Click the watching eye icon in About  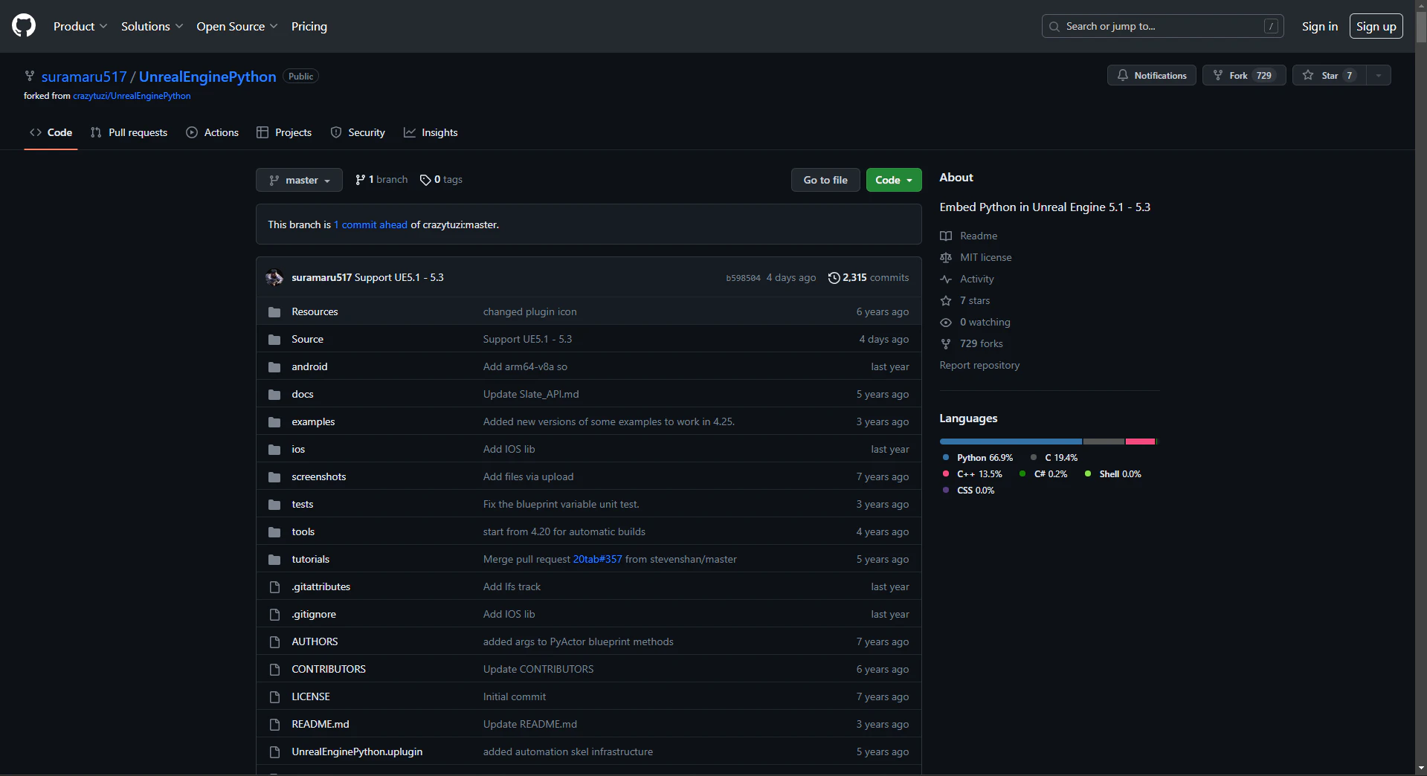coord(946,322)
